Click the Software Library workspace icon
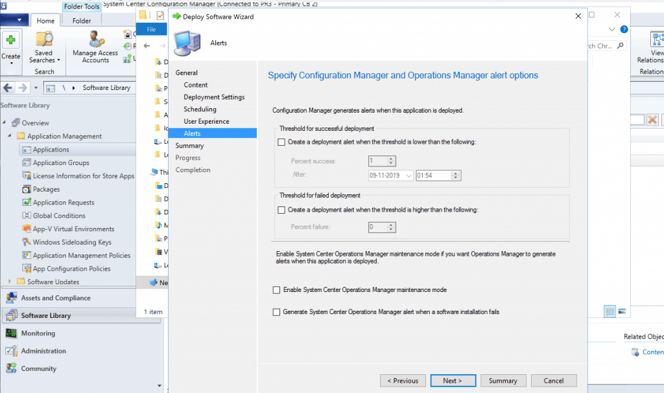664x393 pixels. tap(12, 315)
